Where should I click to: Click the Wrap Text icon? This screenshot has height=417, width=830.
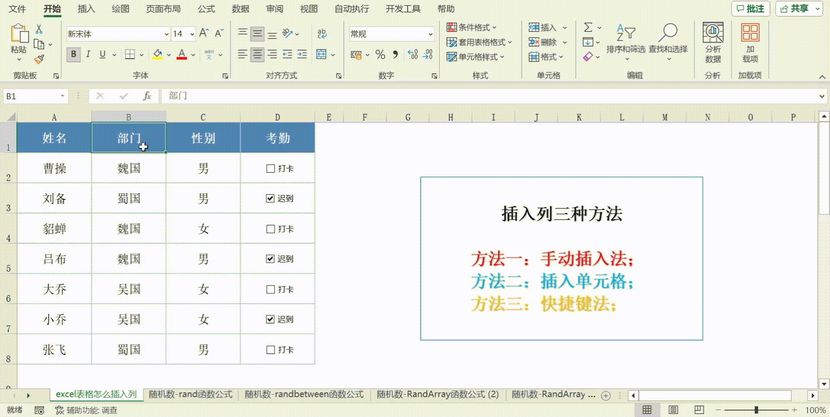tap(322, 34)
